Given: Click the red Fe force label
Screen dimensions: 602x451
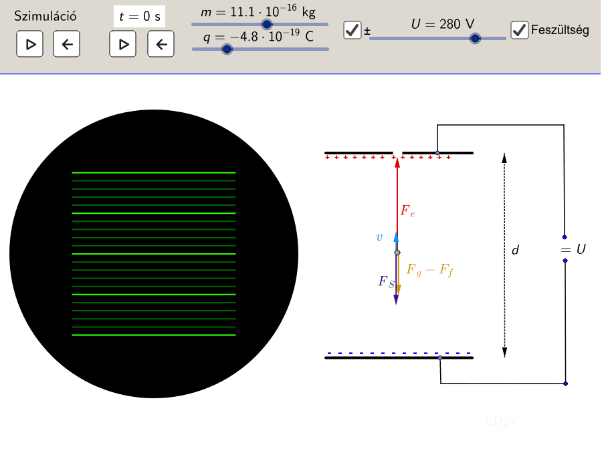Looking at the screenshot, I should click(x=407, y=210).
